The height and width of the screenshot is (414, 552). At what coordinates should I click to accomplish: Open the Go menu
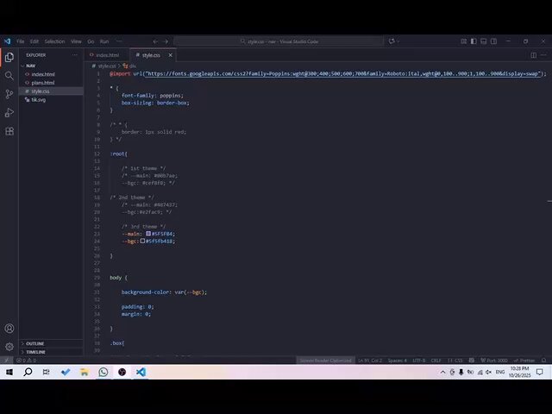[x=91, y=41]
